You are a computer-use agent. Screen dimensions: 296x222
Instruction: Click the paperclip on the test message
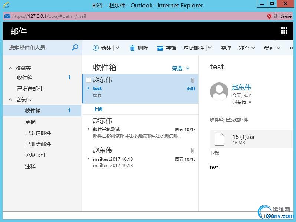coord(193,80)
